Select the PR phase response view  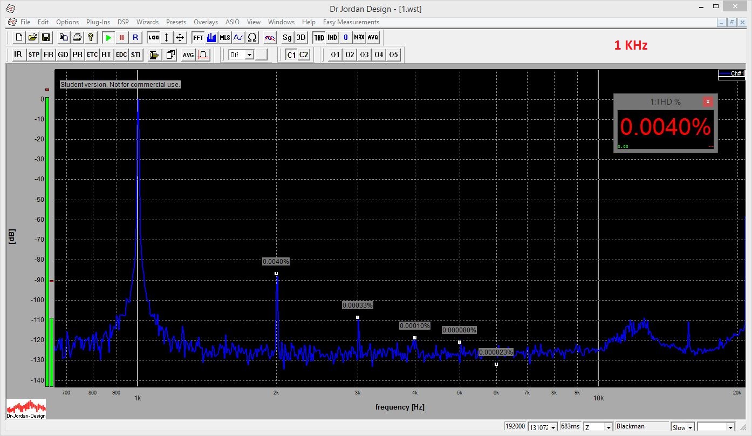click(78, 54)
